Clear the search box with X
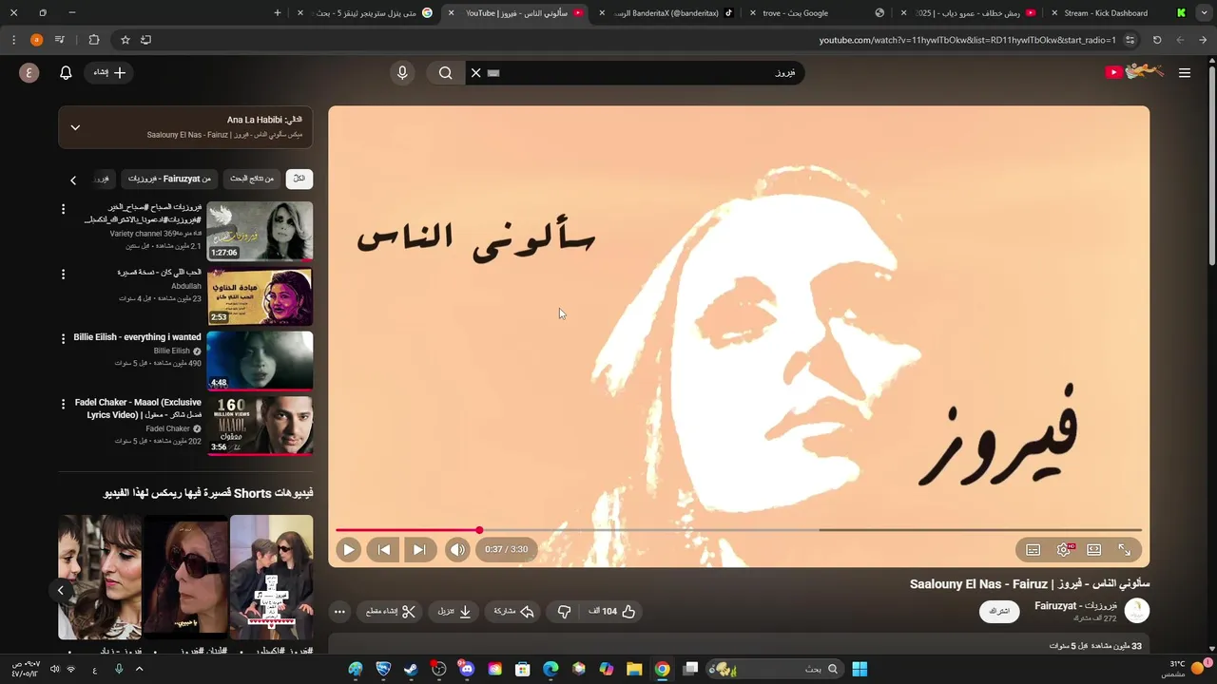 tap(476, 72)
